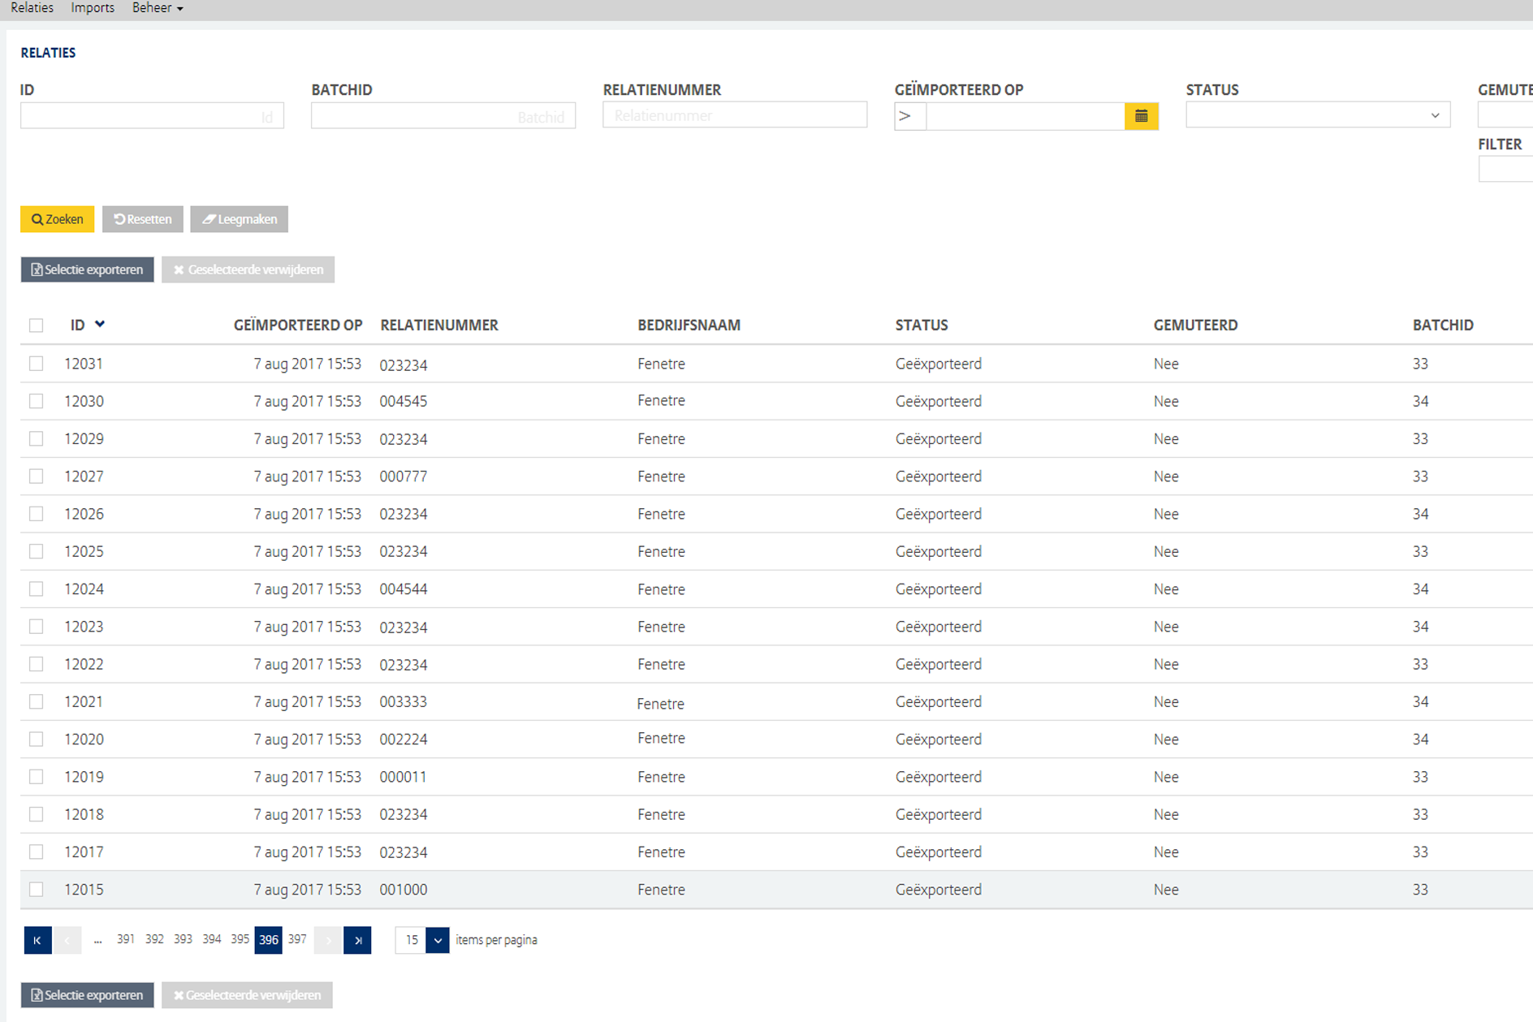The height and width of the screenshot is (1022, 1533).
Task: Click bottom Selectie exporteren button
Action: (87, 995)
